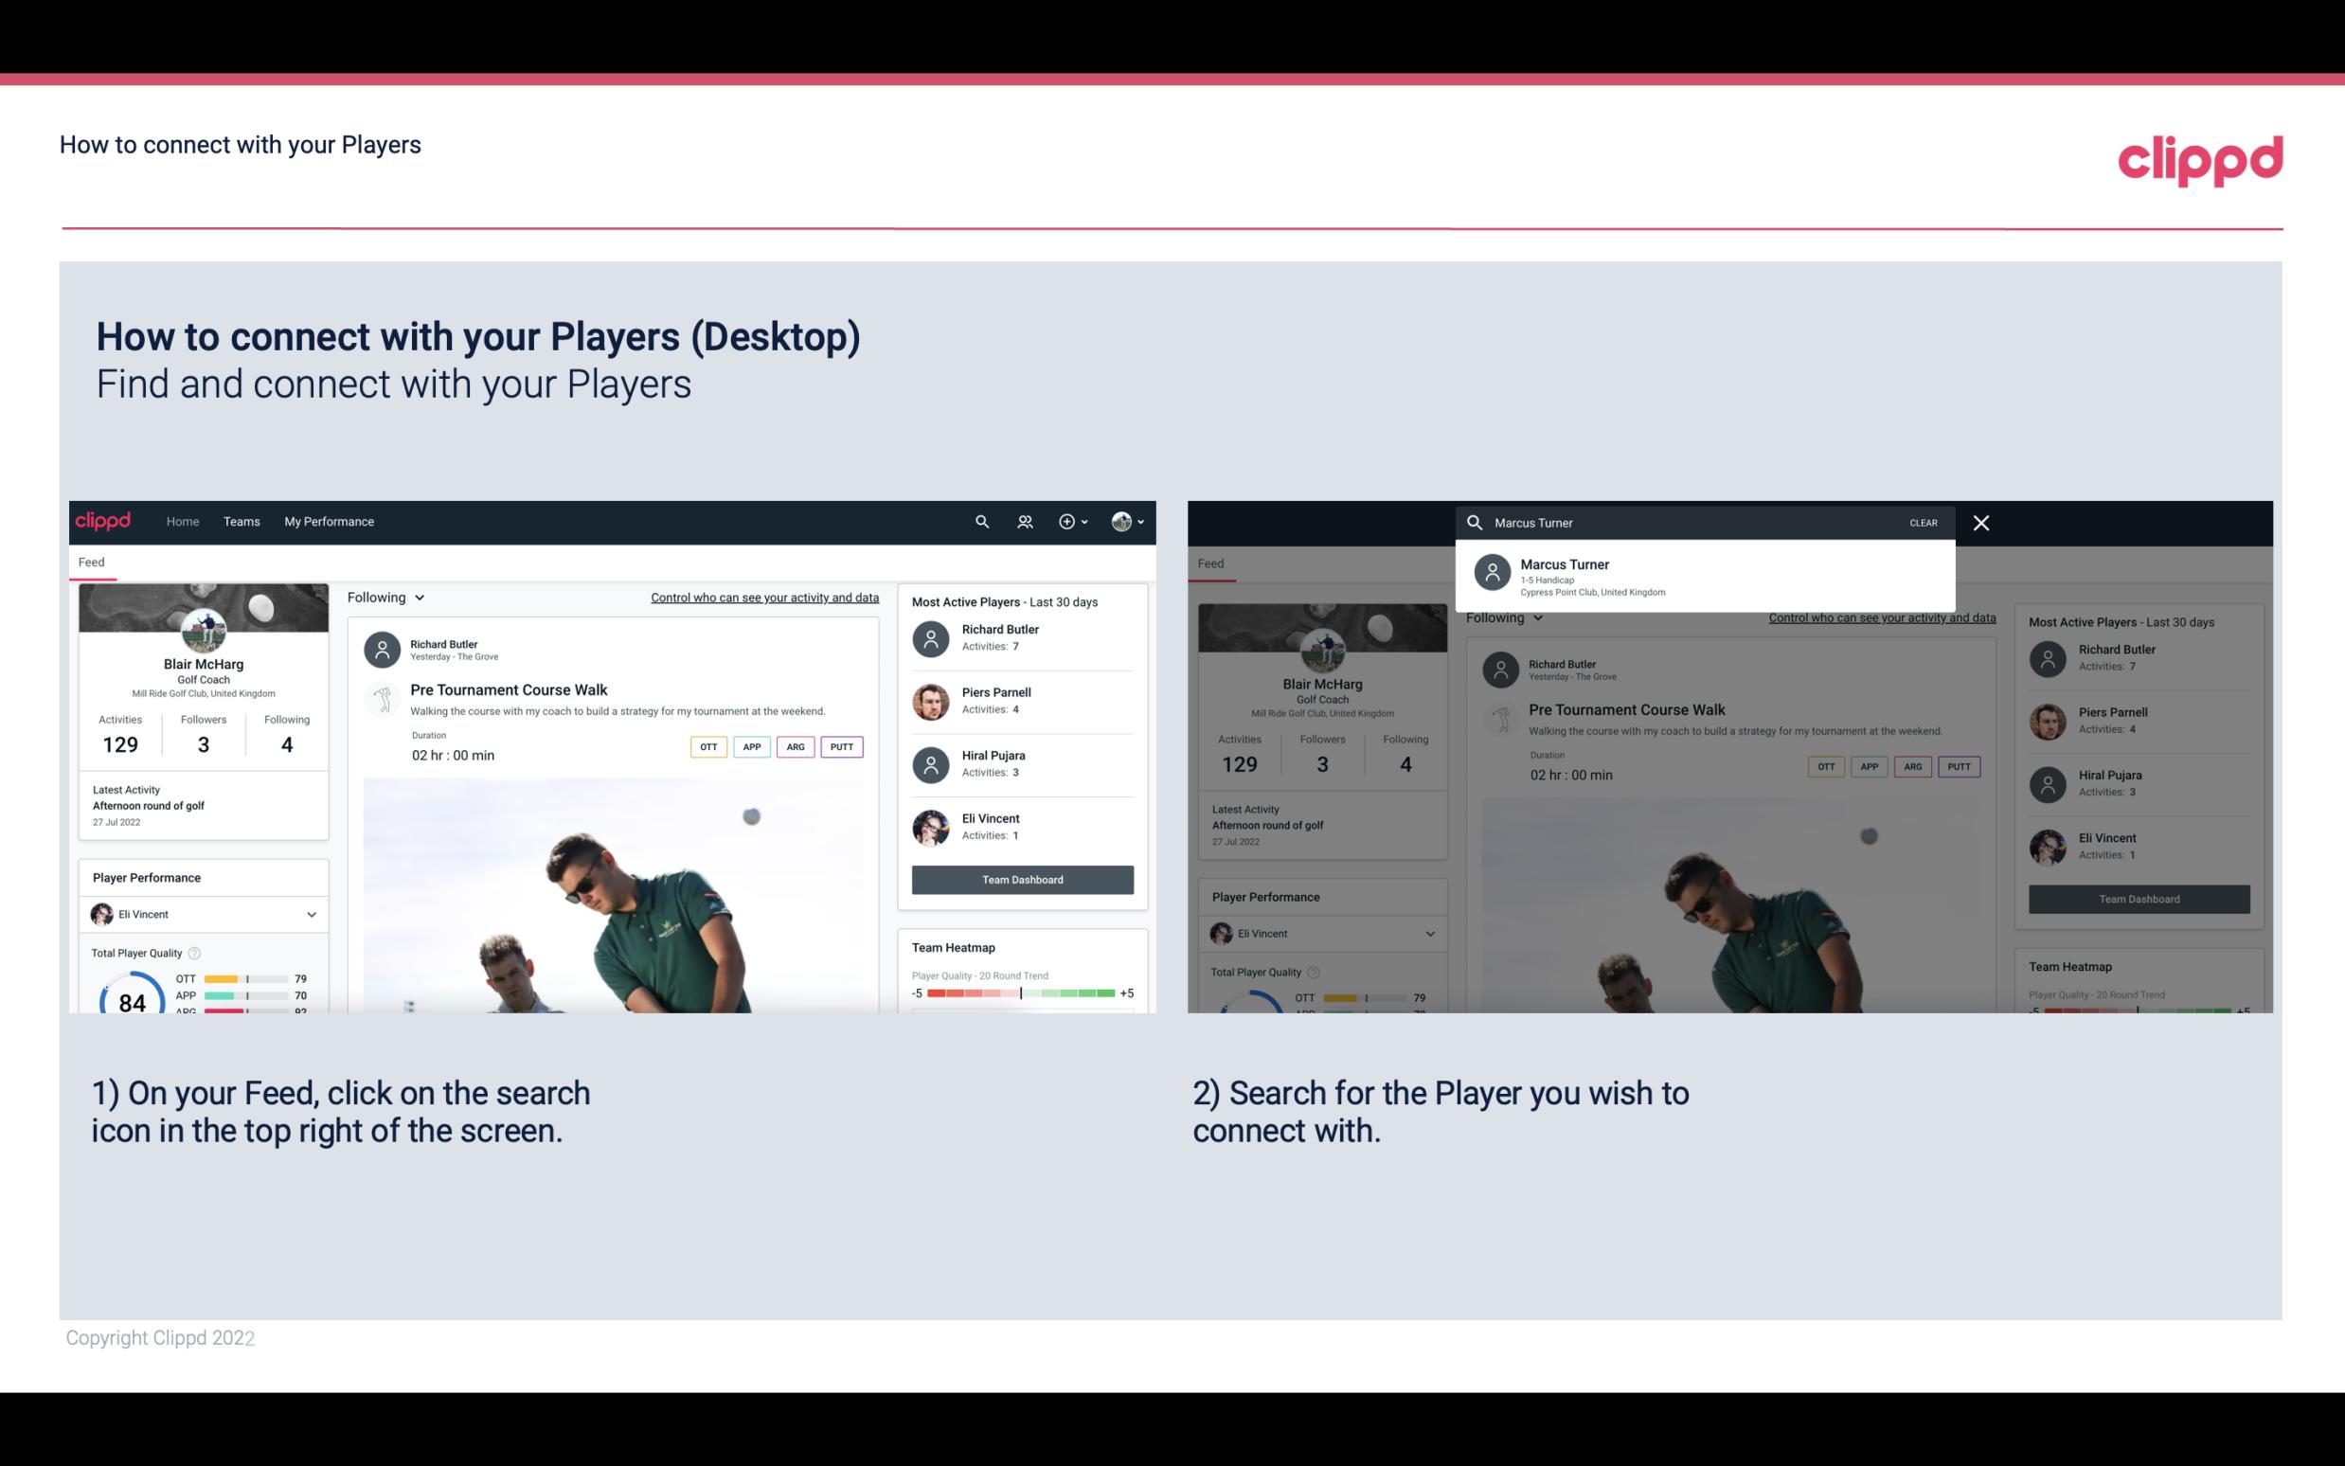This screenshot has width=2345, height=1466.
Task: Click the My Performance tab
Action: (x=328, y=520)
